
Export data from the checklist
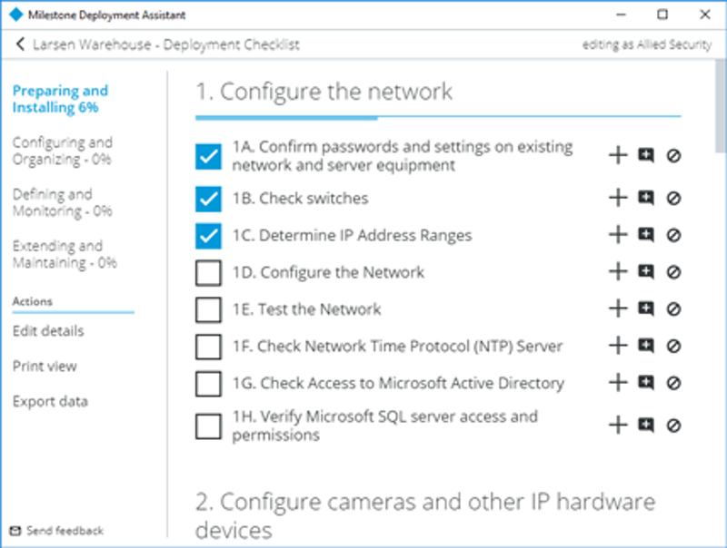(50, 401)
